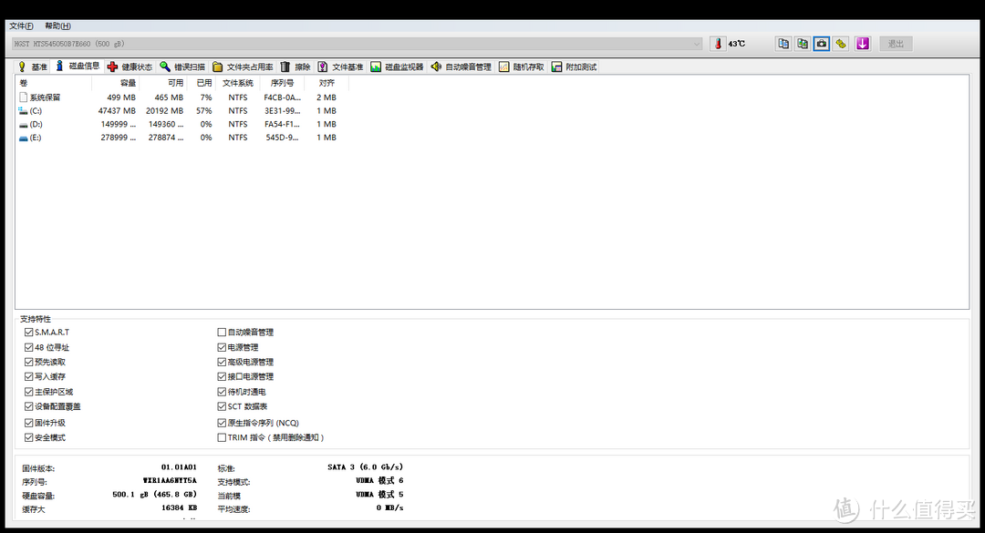985x533 pixels.
Task: Sort by the 容量 column header
Action: coord(115,83)
